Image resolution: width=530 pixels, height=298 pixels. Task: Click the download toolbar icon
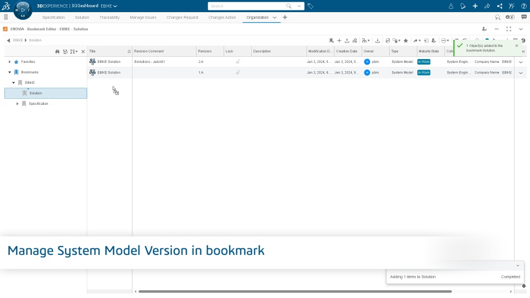pos(378,40)
